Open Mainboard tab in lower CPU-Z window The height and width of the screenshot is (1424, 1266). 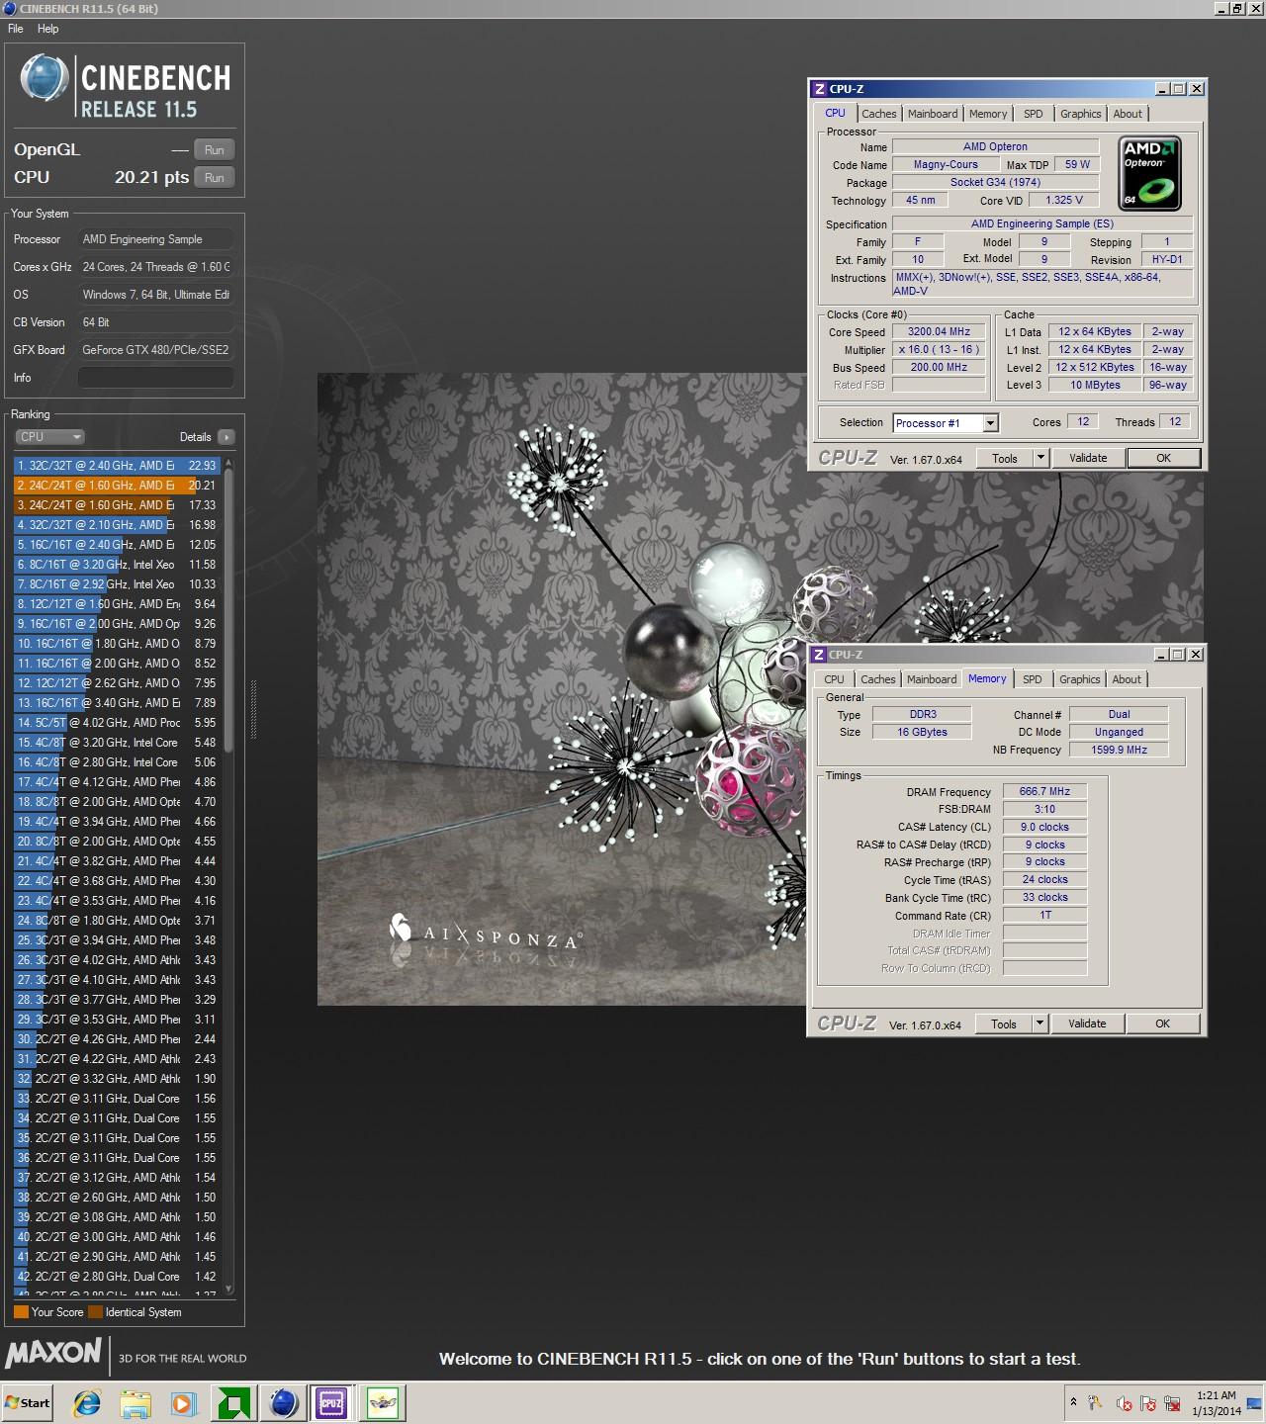pos(932,679)
